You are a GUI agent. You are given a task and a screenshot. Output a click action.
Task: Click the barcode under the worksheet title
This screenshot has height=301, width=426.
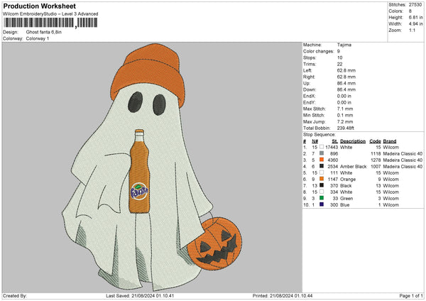pos(50,23)
